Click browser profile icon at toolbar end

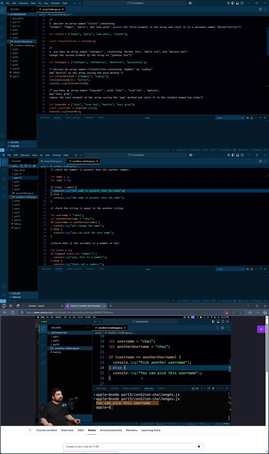(265, 313)
